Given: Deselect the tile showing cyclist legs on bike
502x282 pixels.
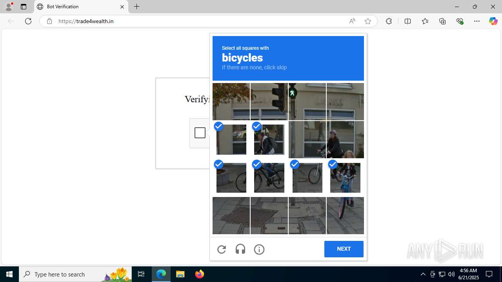Looking at the screenshot, I should (x=269, y=177).
